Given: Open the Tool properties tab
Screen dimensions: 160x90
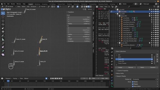Looking at the screenshot, I should (112, 52).
